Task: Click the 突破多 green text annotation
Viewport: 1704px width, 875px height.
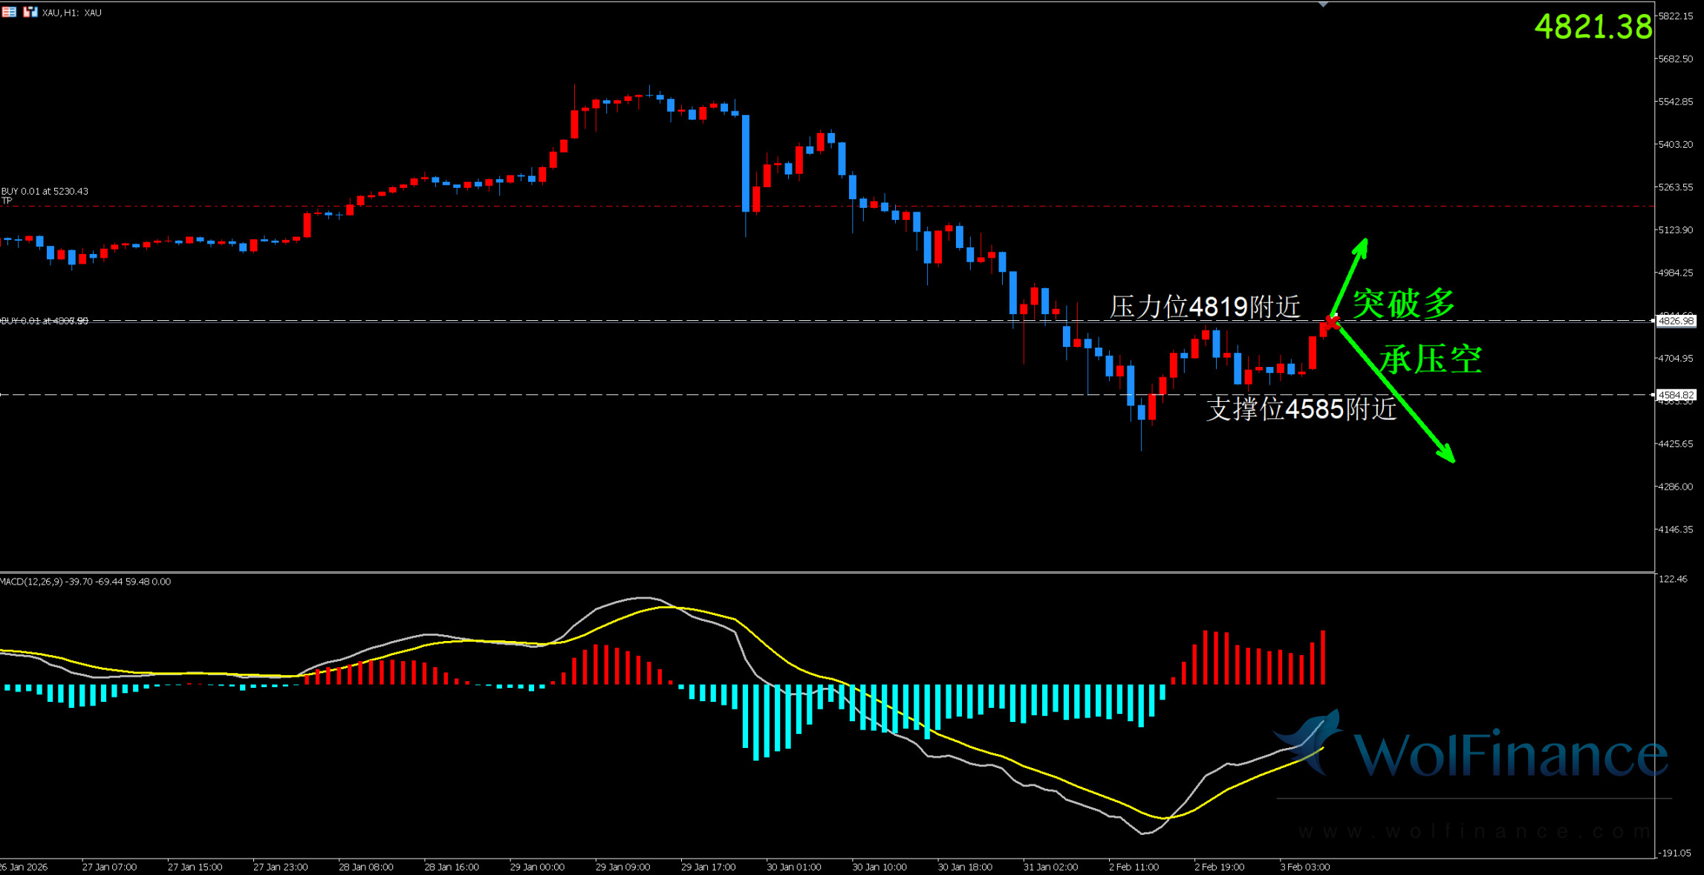Action: coord(1403,304)
